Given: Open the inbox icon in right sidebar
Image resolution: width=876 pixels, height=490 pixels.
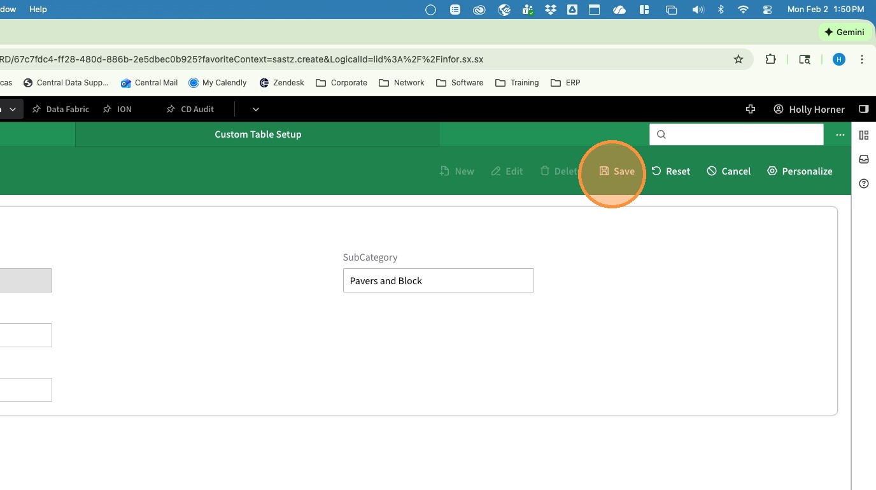Looking at the screenshot, I should 864,159.
